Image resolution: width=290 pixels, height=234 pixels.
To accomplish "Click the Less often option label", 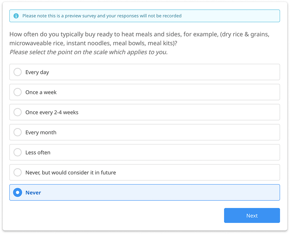I will tap(38, 153).
